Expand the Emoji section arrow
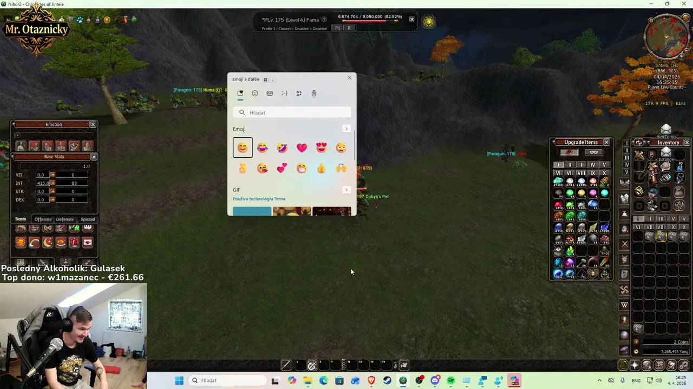This screenshot has width=693, height=389. (346, 129)
